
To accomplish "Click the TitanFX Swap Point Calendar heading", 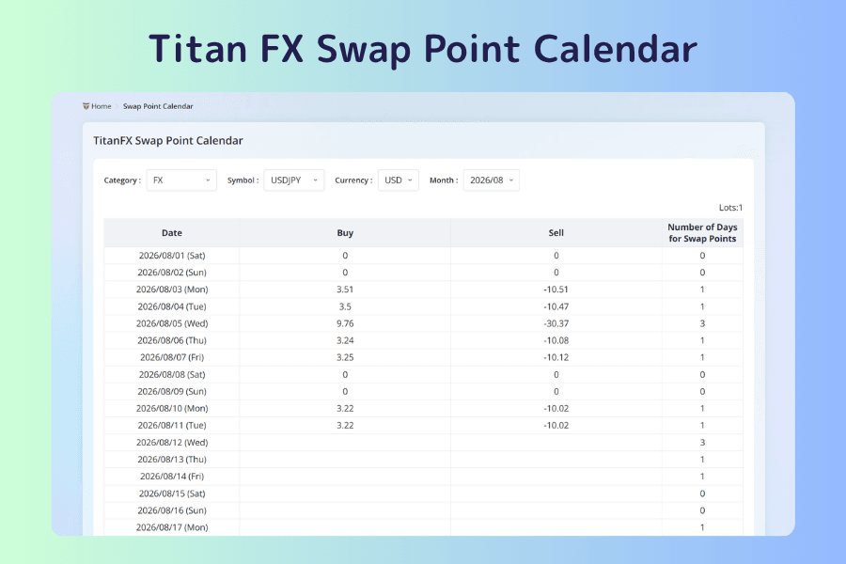I will pos(168,141).
